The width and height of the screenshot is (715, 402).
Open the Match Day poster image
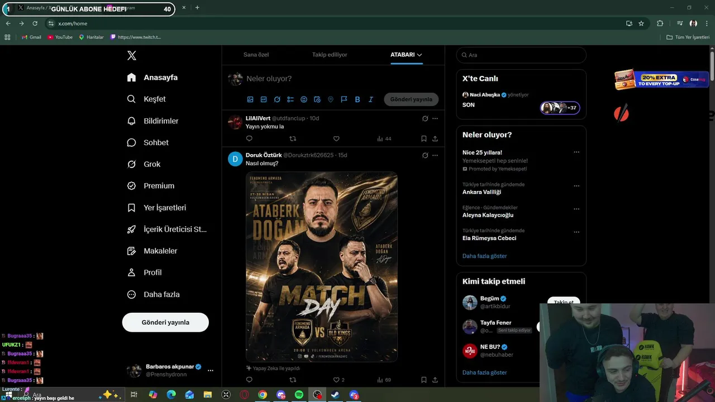click(322, 267)
